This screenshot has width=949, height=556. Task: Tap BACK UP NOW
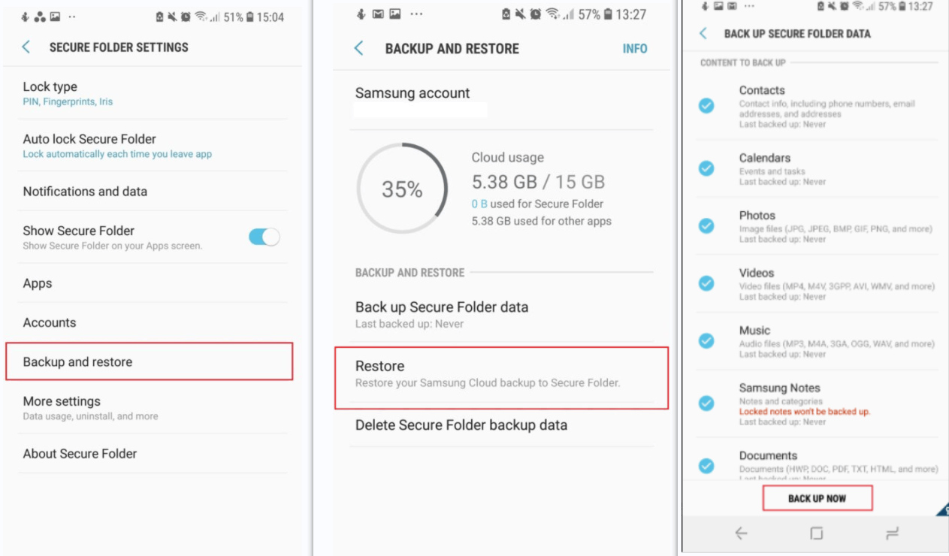coord(816,497)
